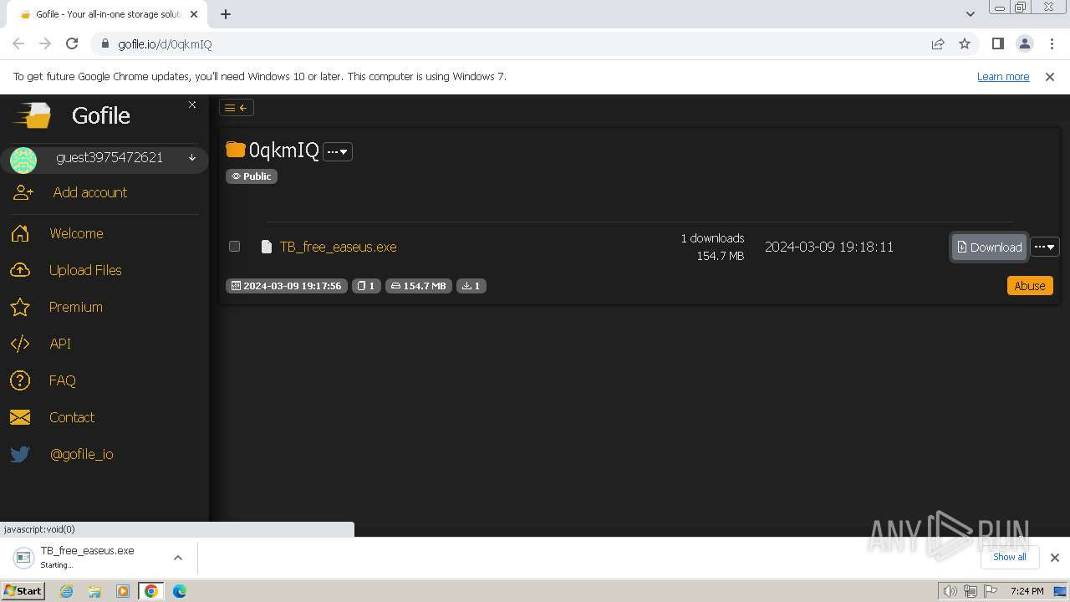Open the 0qkmIQ folder options dropdown

338,151
